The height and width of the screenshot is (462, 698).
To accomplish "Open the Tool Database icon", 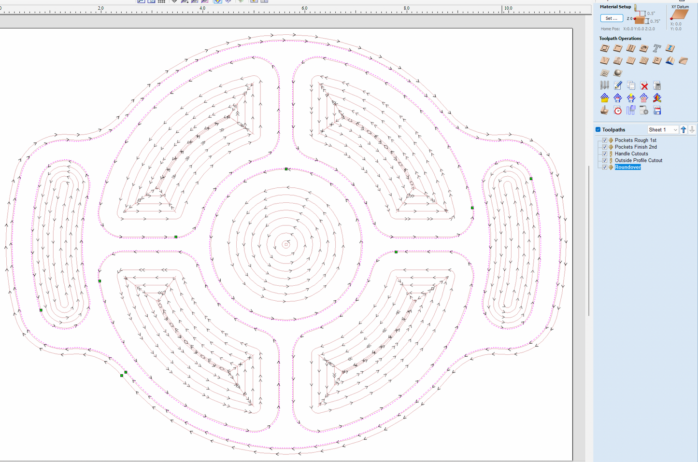I will pos(604,85).
